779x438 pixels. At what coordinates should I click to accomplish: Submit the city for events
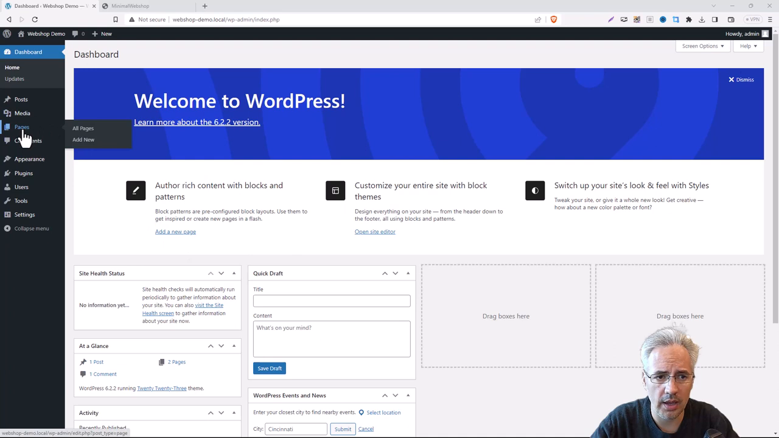[343, 429]
